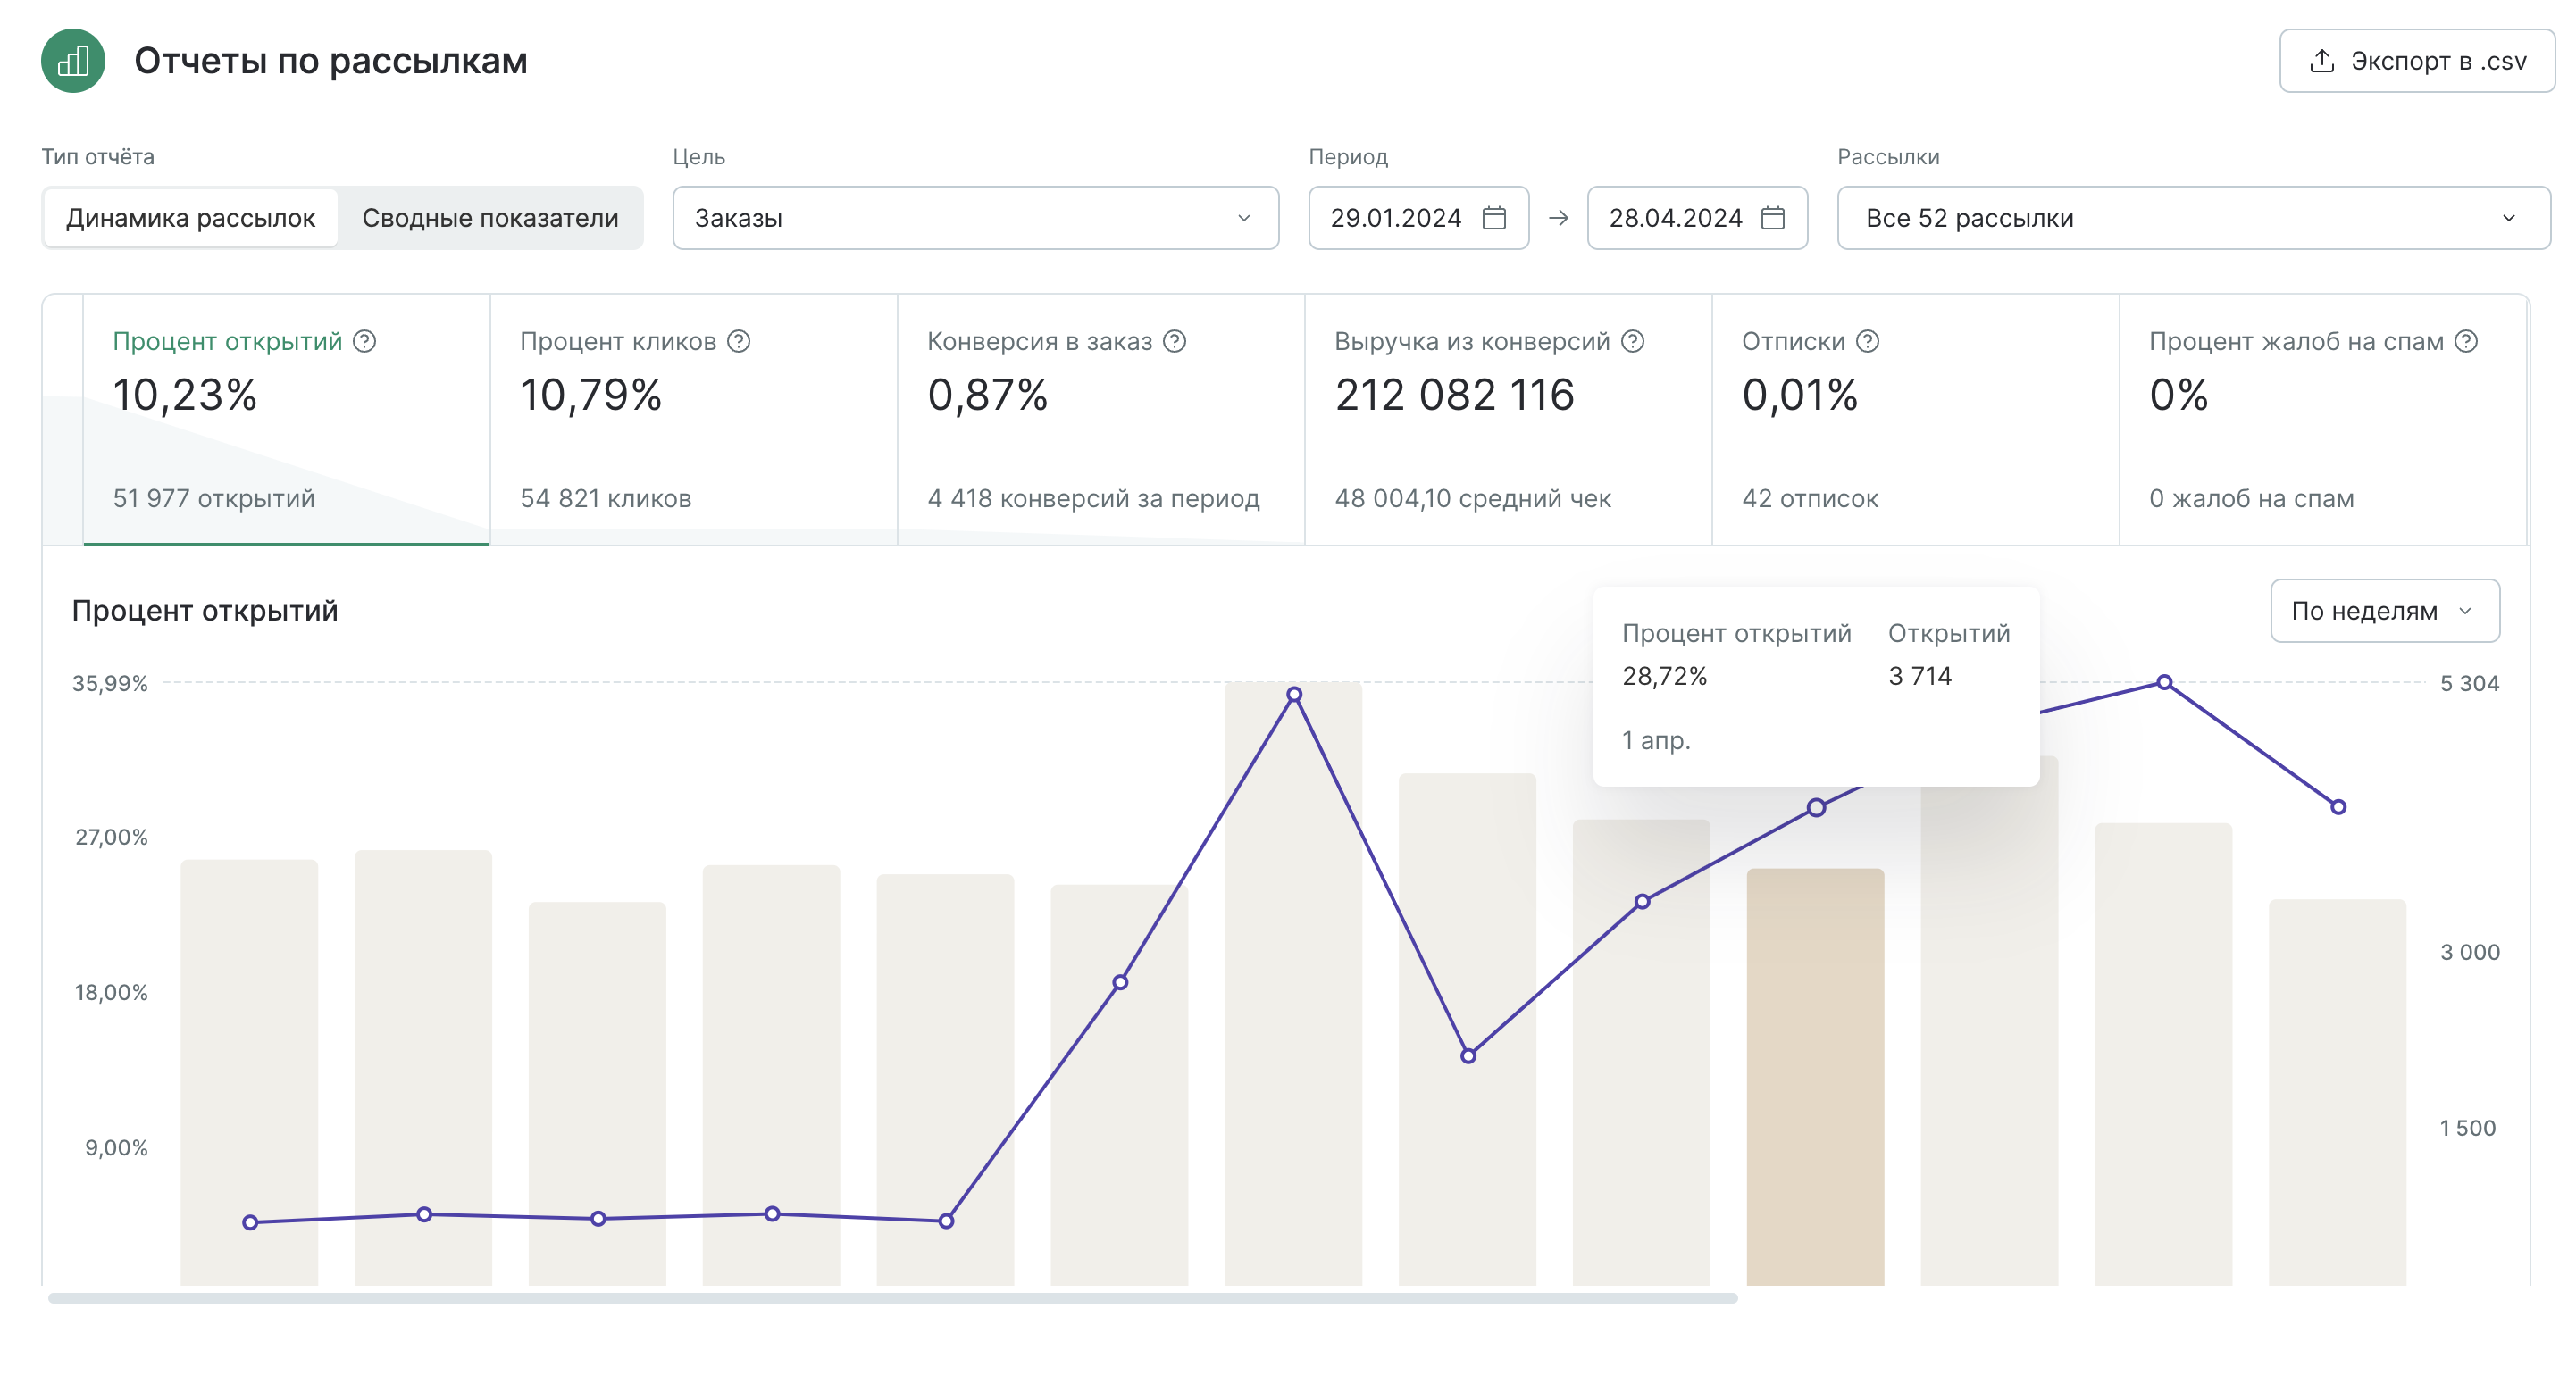Open the Цель dropdown showing Заказы
Image resolution: width=2576 pixels, height=1384 pixels.
(976, 217)
